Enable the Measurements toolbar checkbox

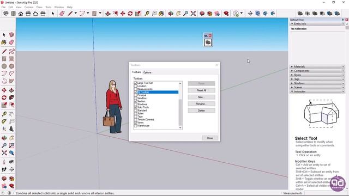coord(136,89)
